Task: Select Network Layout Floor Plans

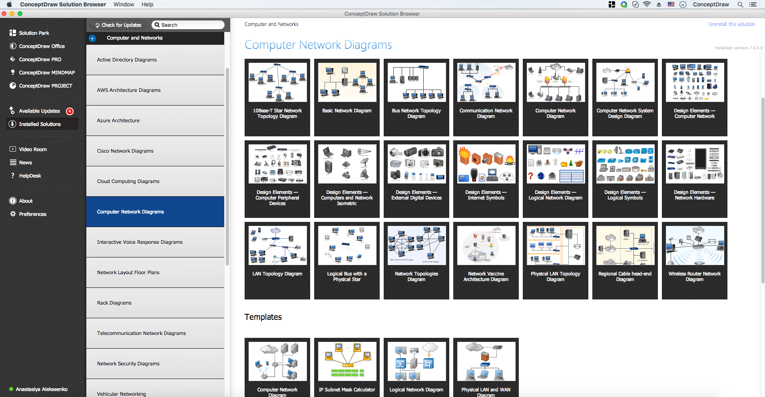Action: [x=155, y=273]
